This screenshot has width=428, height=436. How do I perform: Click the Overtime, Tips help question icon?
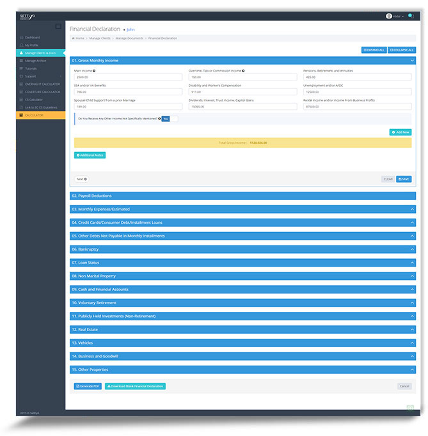point(243,71)
